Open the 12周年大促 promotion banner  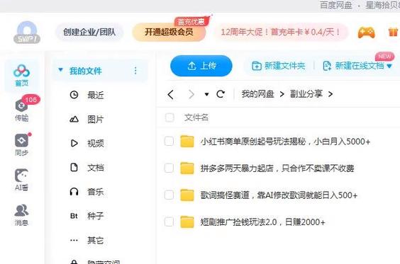pyautogui.click(x=280, y=33)
